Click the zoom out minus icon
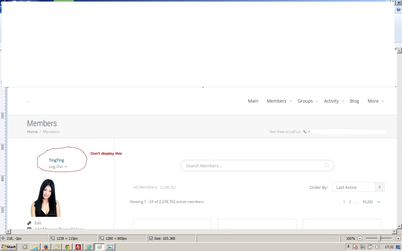Screen dimensions: 402x251 pos(360,238)
